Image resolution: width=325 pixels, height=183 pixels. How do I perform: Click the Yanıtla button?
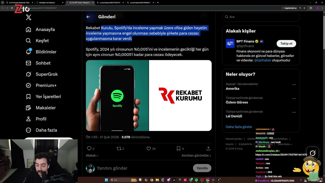point(202,168)
